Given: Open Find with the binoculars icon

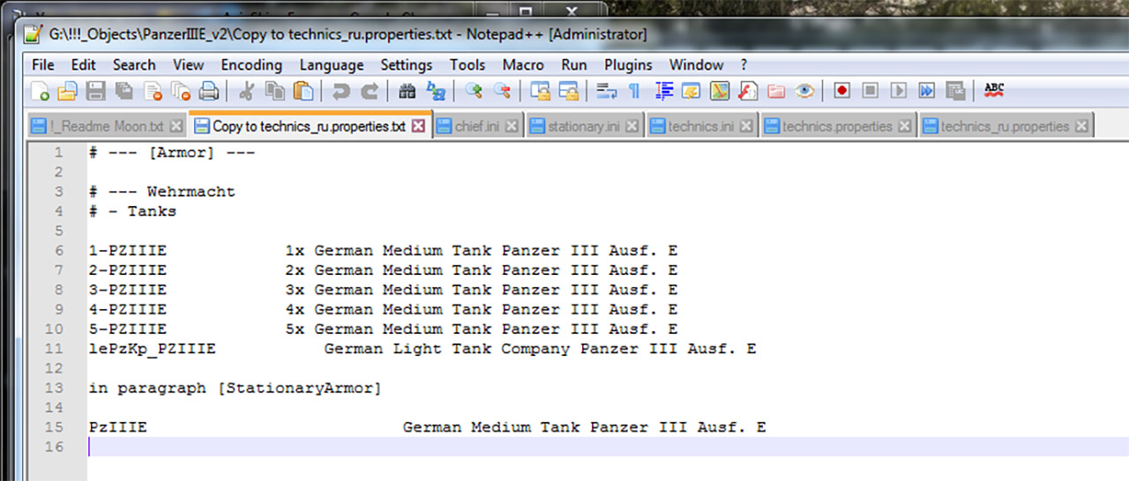Looking at the screenshot, I should click(407, 91).
